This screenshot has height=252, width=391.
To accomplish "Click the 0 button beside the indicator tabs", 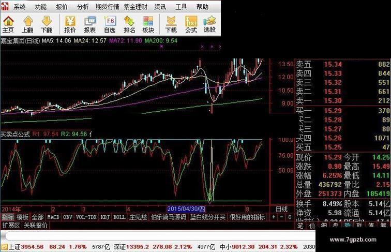I will pyautogui.click(x=290, y=217).
